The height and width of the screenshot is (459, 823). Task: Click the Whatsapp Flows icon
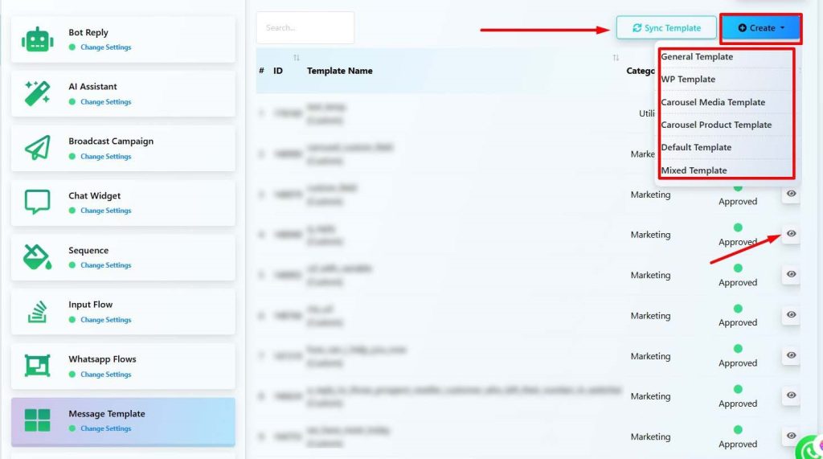click(x=38, y=366)
